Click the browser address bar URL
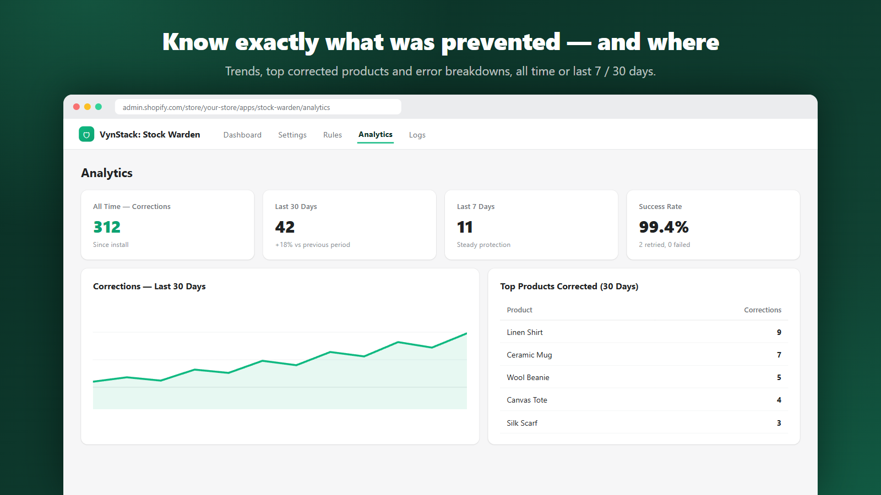 258,107
